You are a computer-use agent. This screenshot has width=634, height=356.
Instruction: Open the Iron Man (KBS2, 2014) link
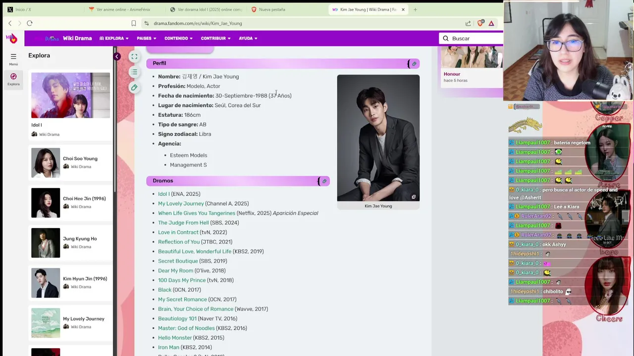point(168,348)
